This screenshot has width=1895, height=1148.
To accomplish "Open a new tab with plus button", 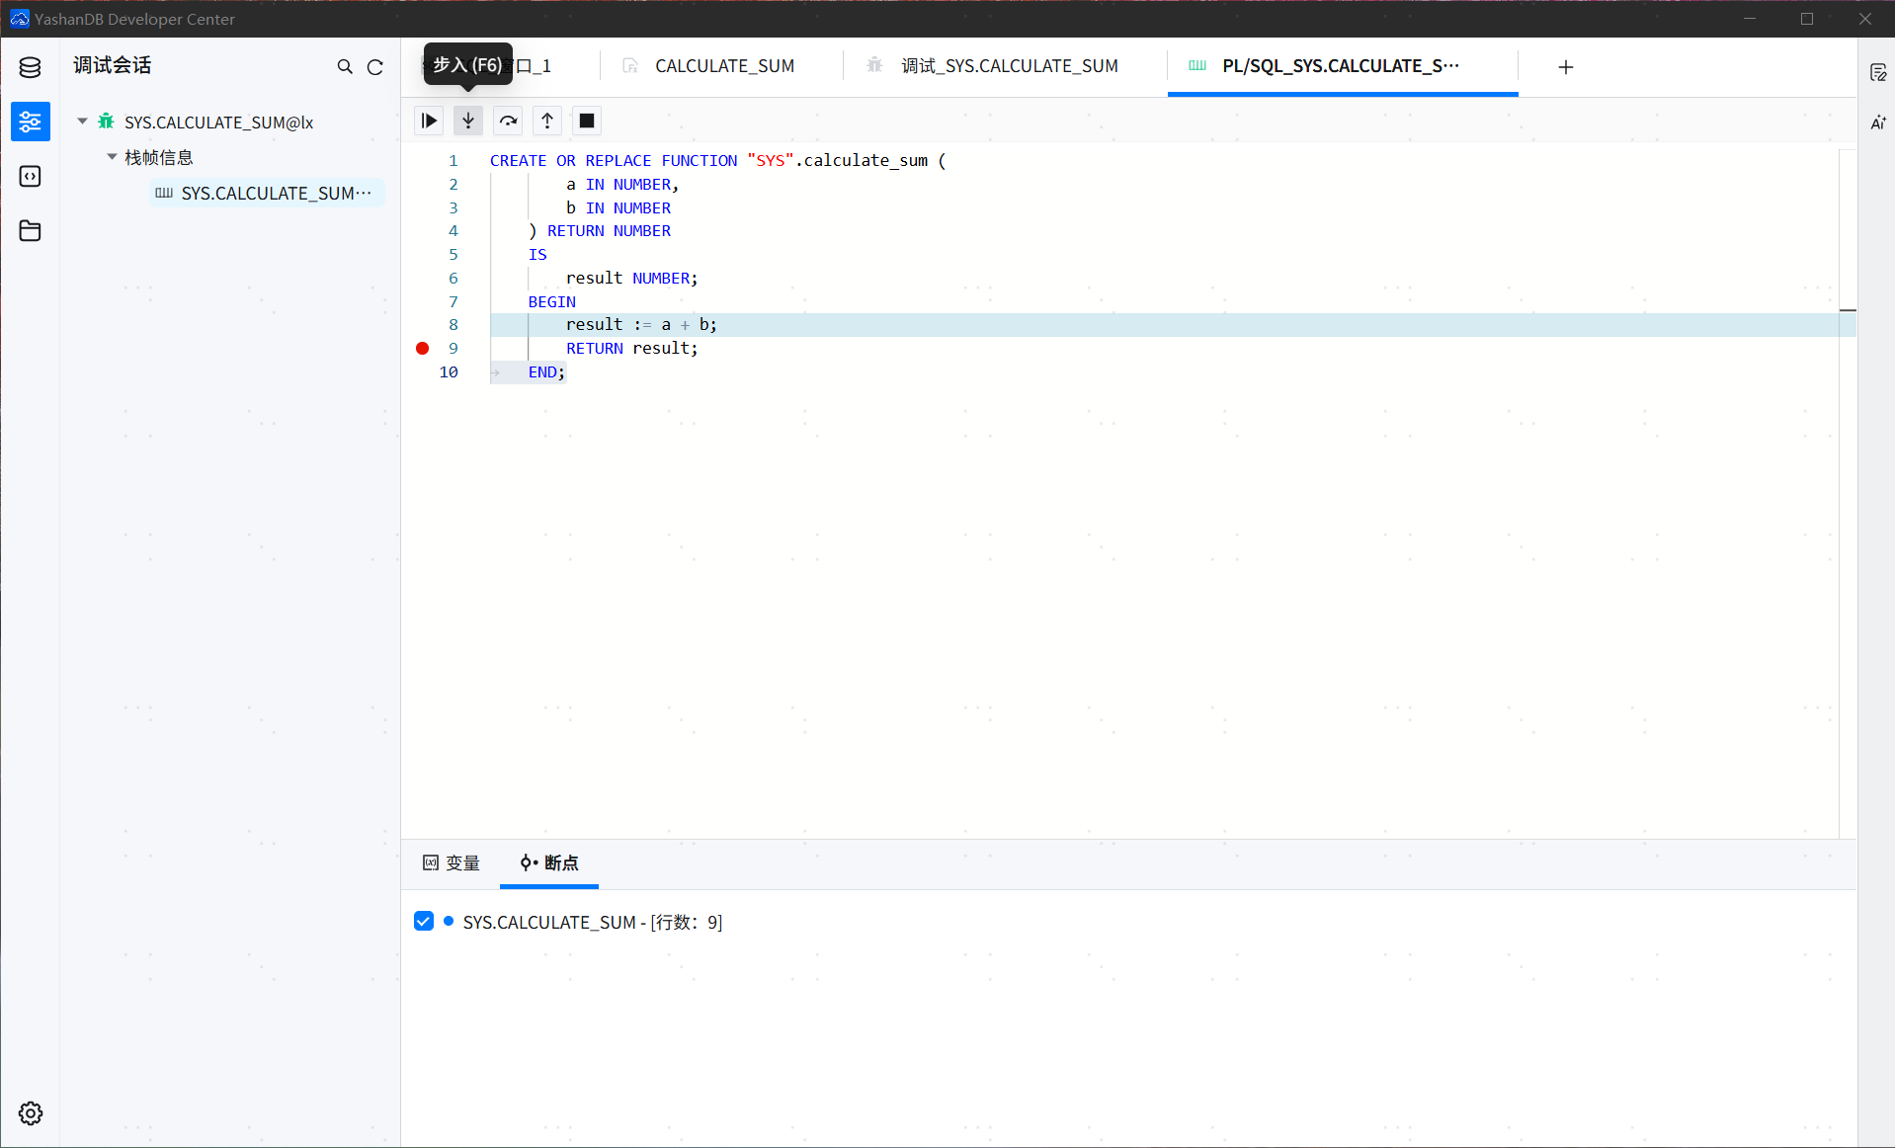I will tap(1565, 67).
